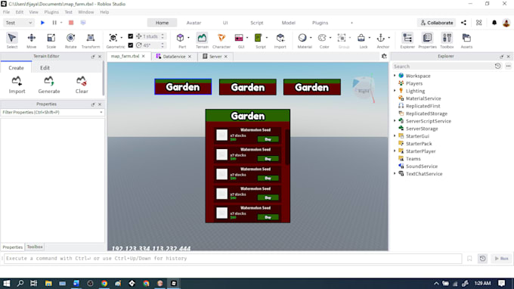Screen dimensions: 514x289
Task: Toggle the rotate snap 45° checkbox
Action: [131, 45]
